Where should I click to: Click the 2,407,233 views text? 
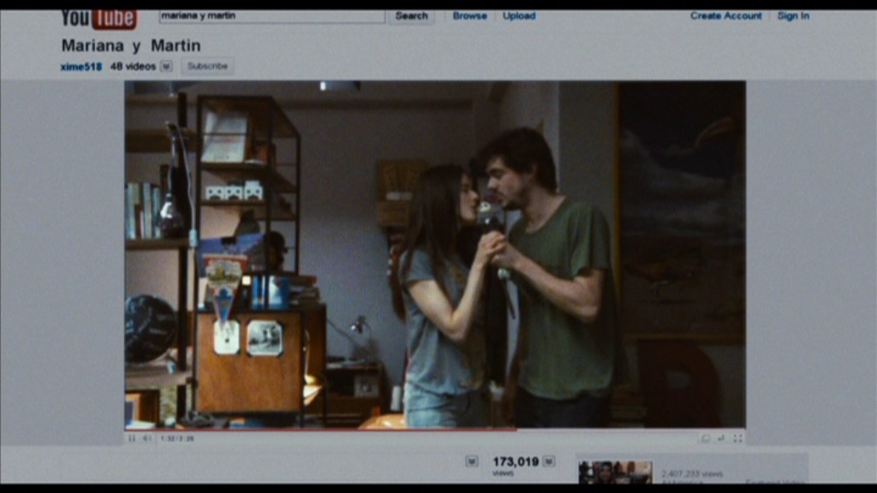pyautogui.click(x=692, y=474)
